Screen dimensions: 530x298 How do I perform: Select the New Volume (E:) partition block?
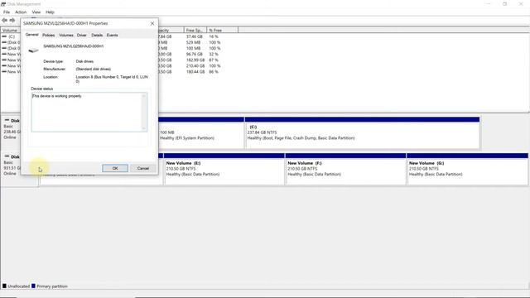tap(224, 169)
